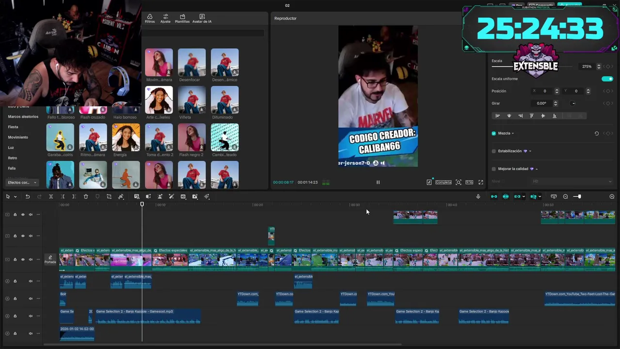Collapse the Mejorar la calidad section
620x349 pixels.
click(x=537, y=169)
